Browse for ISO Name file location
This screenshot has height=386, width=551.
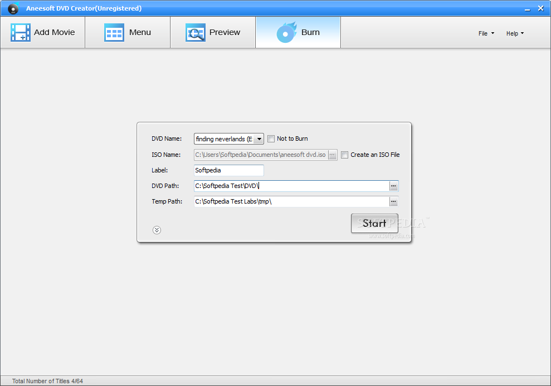(x=333, y=155)
